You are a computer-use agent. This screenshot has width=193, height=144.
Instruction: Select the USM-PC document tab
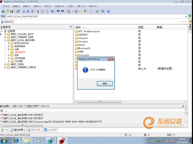coord(7,22)
